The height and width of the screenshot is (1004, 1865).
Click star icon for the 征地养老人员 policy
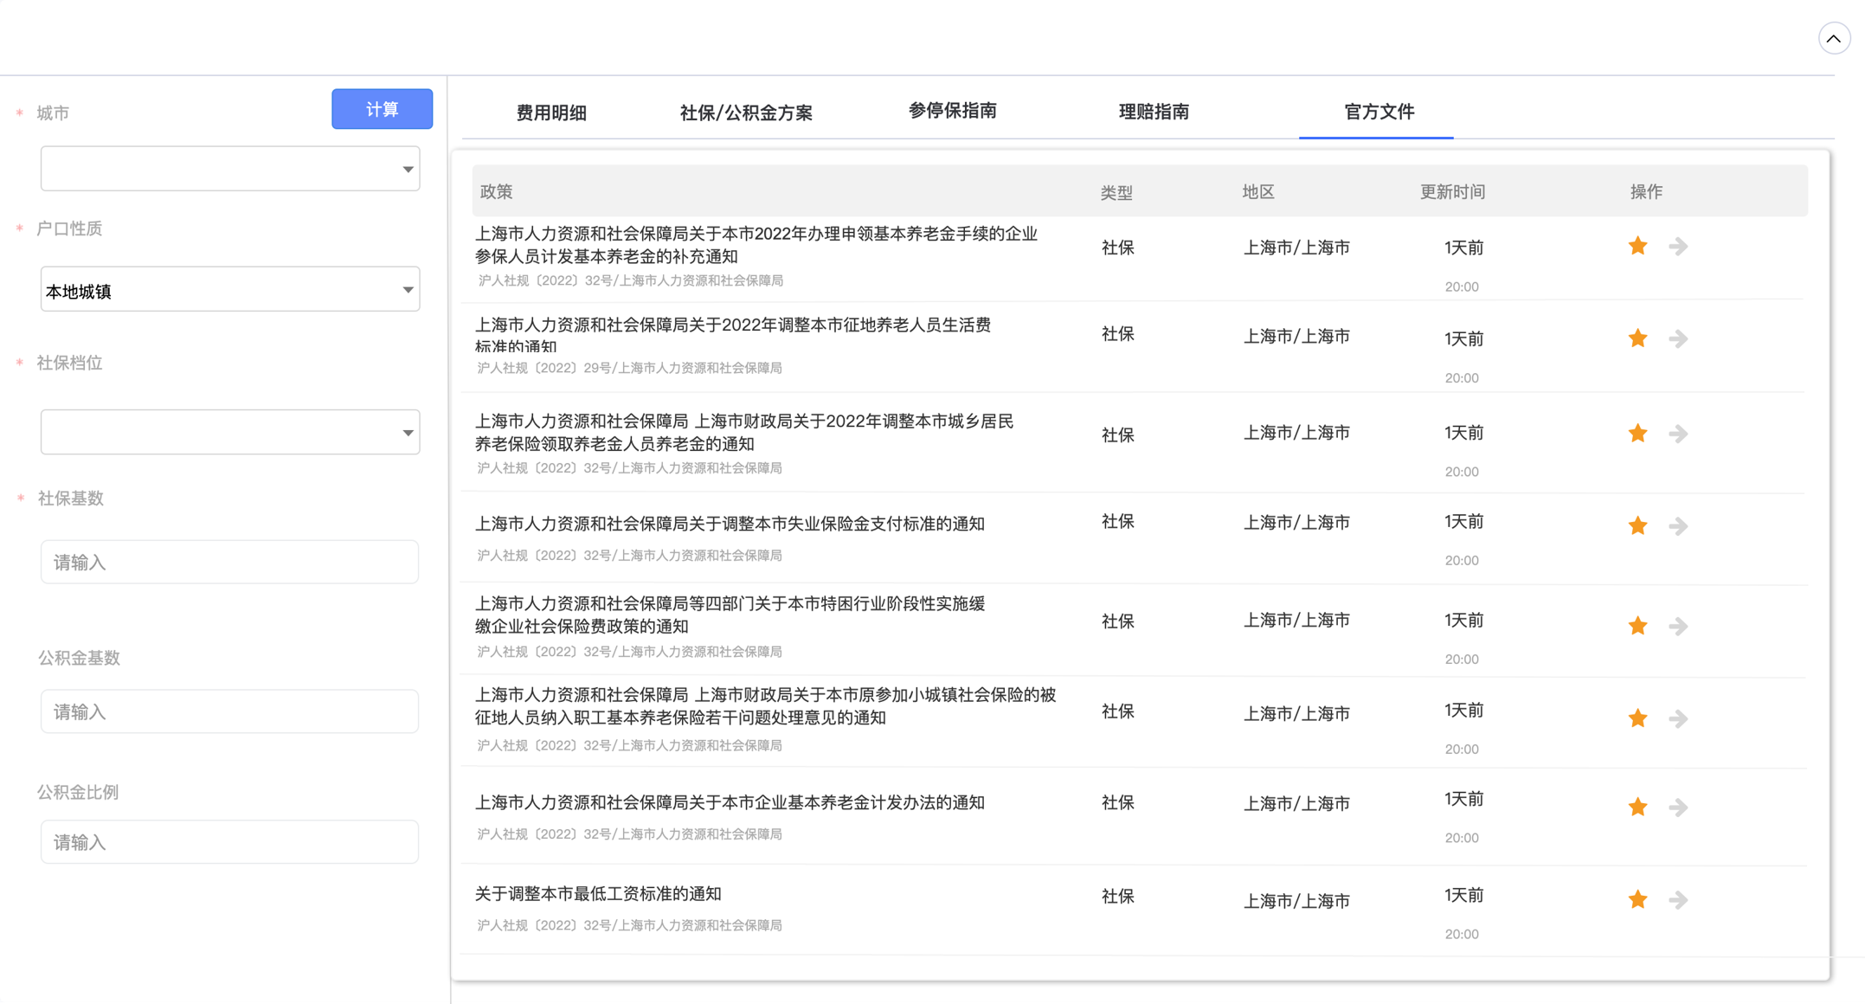pos(1637,338)
